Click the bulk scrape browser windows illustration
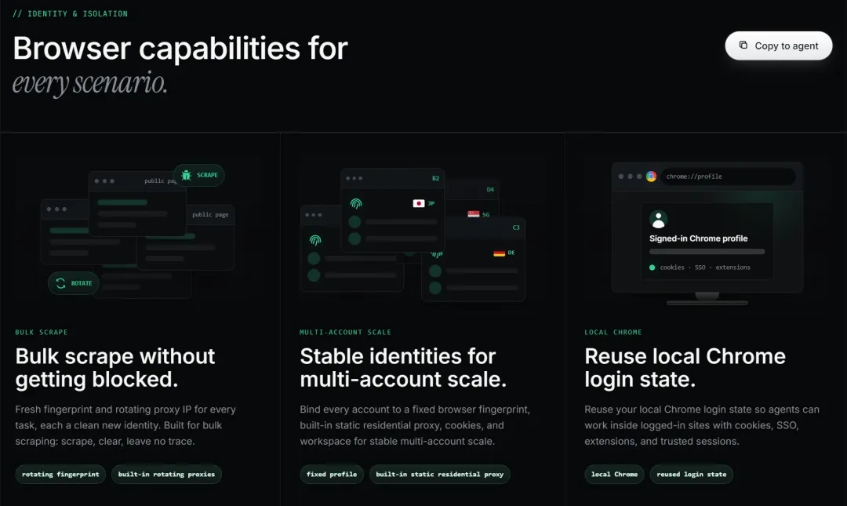This screenshot has height=506, width=847. tap(138, 232)
